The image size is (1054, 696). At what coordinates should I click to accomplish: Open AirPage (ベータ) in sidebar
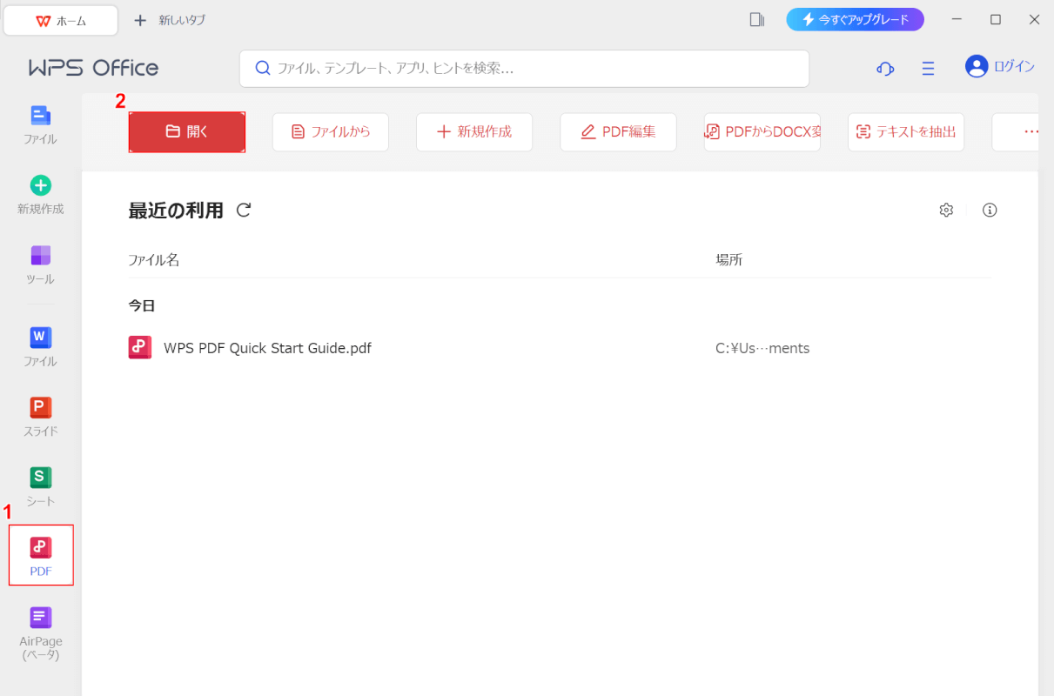(41, 635)
